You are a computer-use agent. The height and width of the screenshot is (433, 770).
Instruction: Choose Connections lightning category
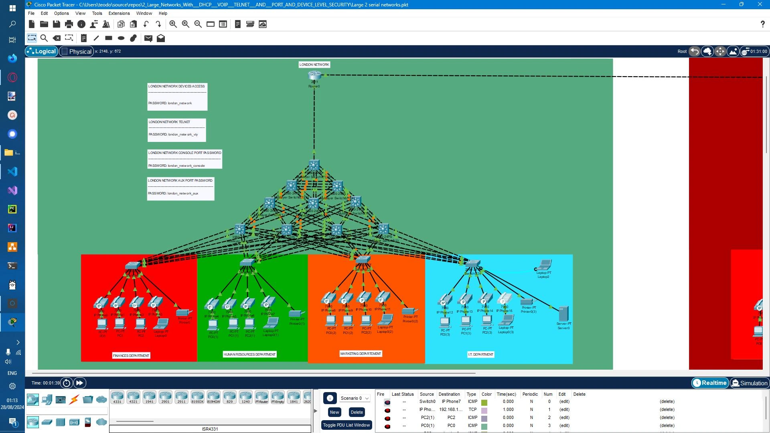point(74,399)
